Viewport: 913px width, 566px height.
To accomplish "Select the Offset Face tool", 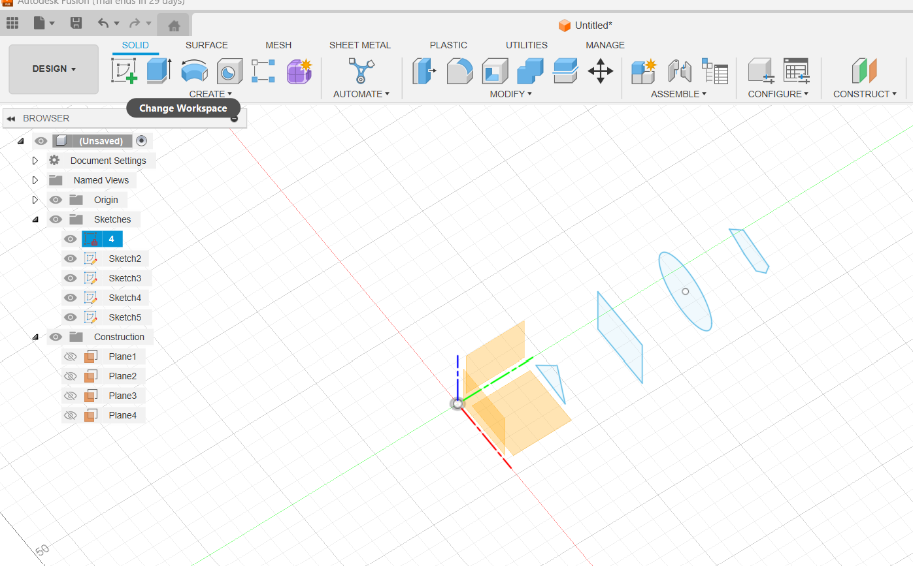I will coord(565,71).
